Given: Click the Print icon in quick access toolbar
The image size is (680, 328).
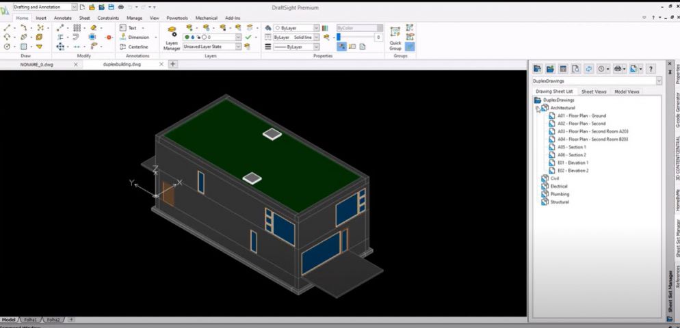Looking at the screenshot, I should [x=120, y=7].
